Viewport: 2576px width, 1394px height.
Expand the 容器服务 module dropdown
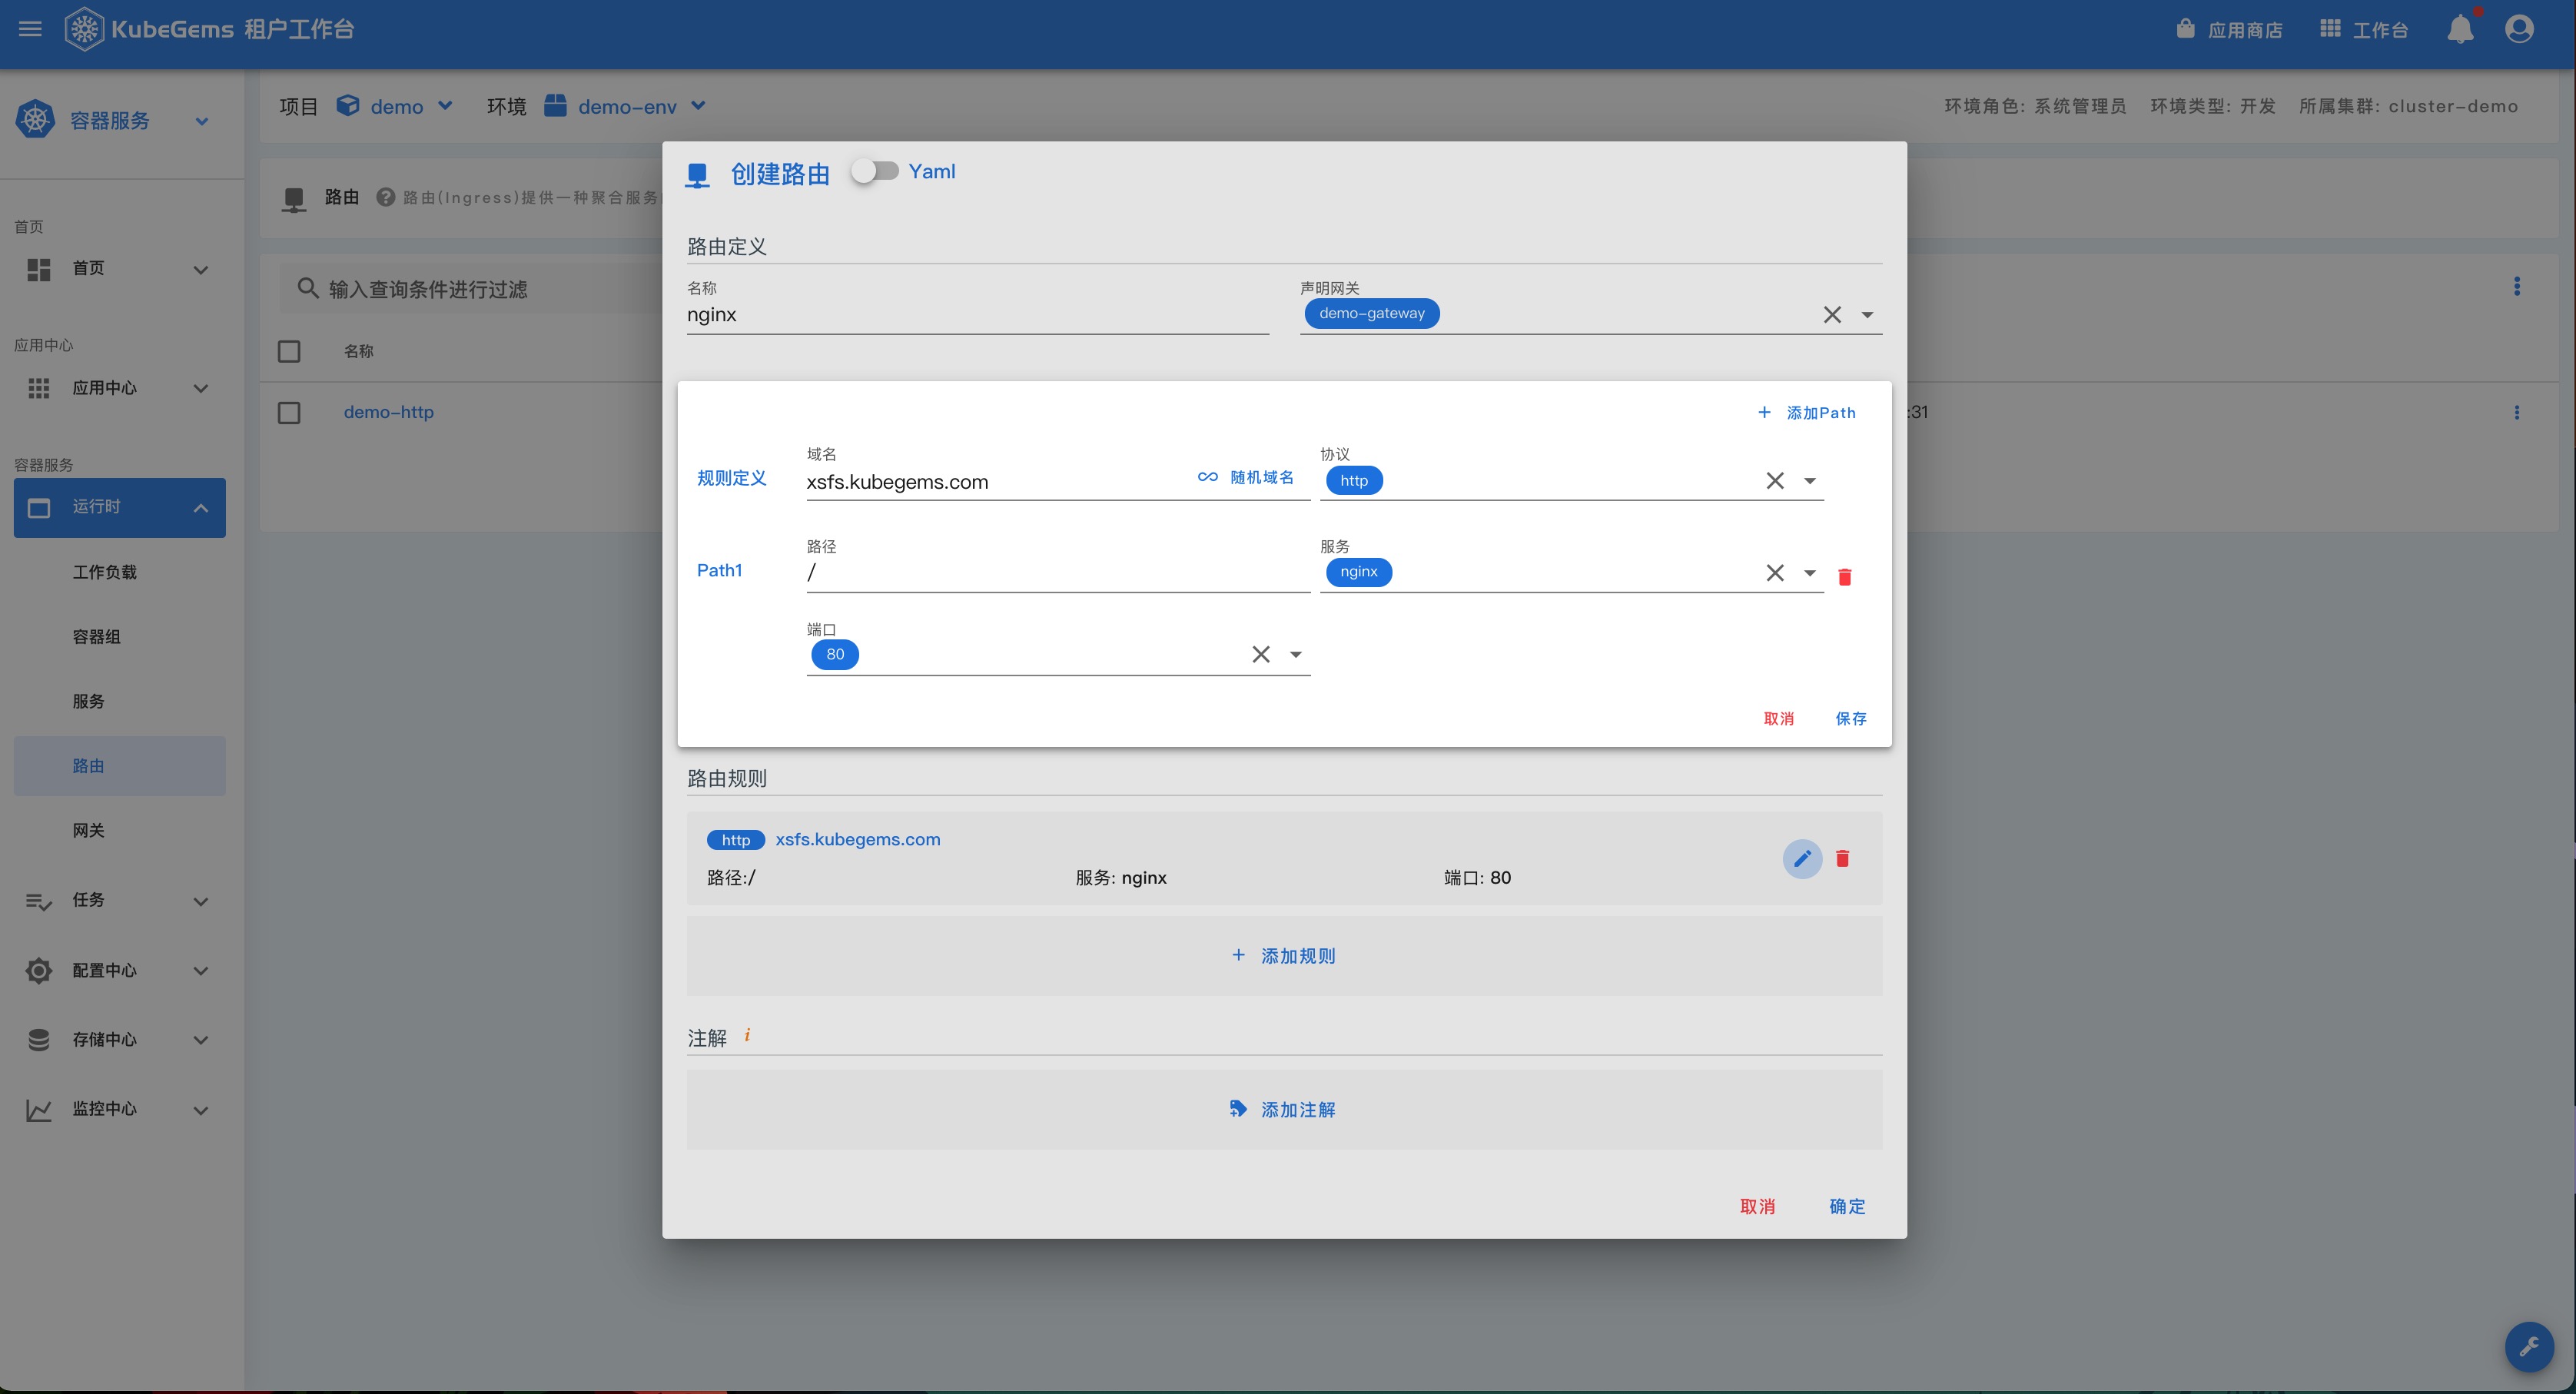[x=202, y=121]
